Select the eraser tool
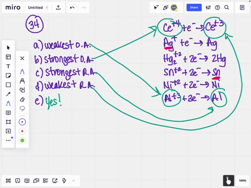The width and height of the screenshot is (251, 188). pos(22,99)
